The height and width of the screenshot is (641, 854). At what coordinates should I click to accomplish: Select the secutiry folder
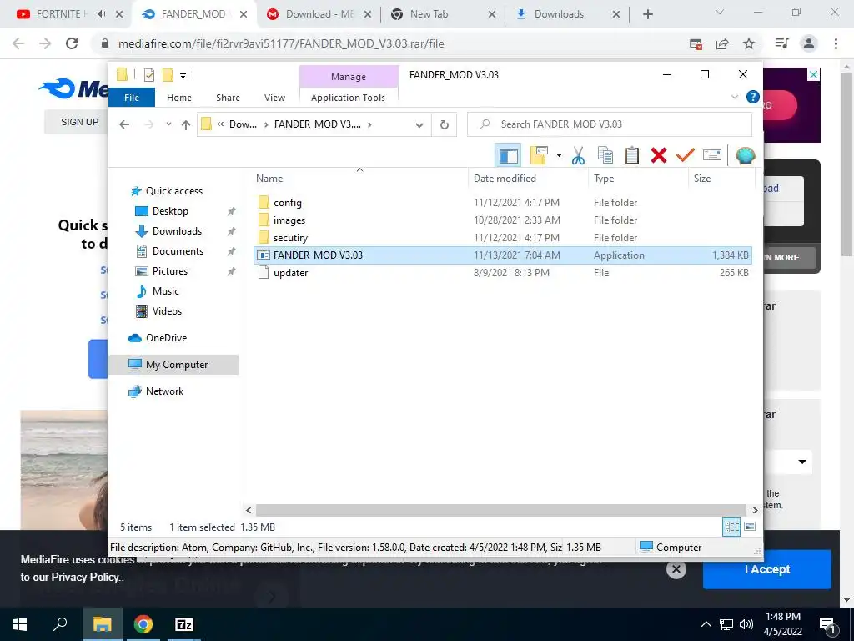pos(290,238)
